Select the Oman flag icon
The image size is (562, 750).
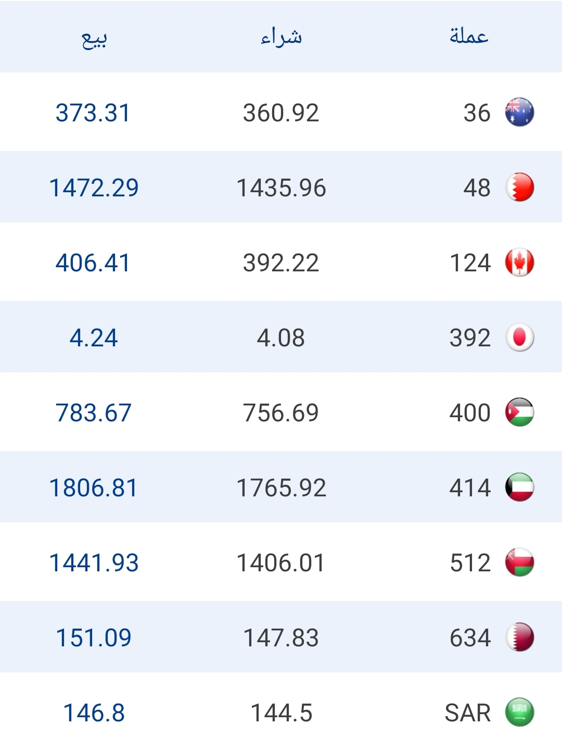point(519,562)
